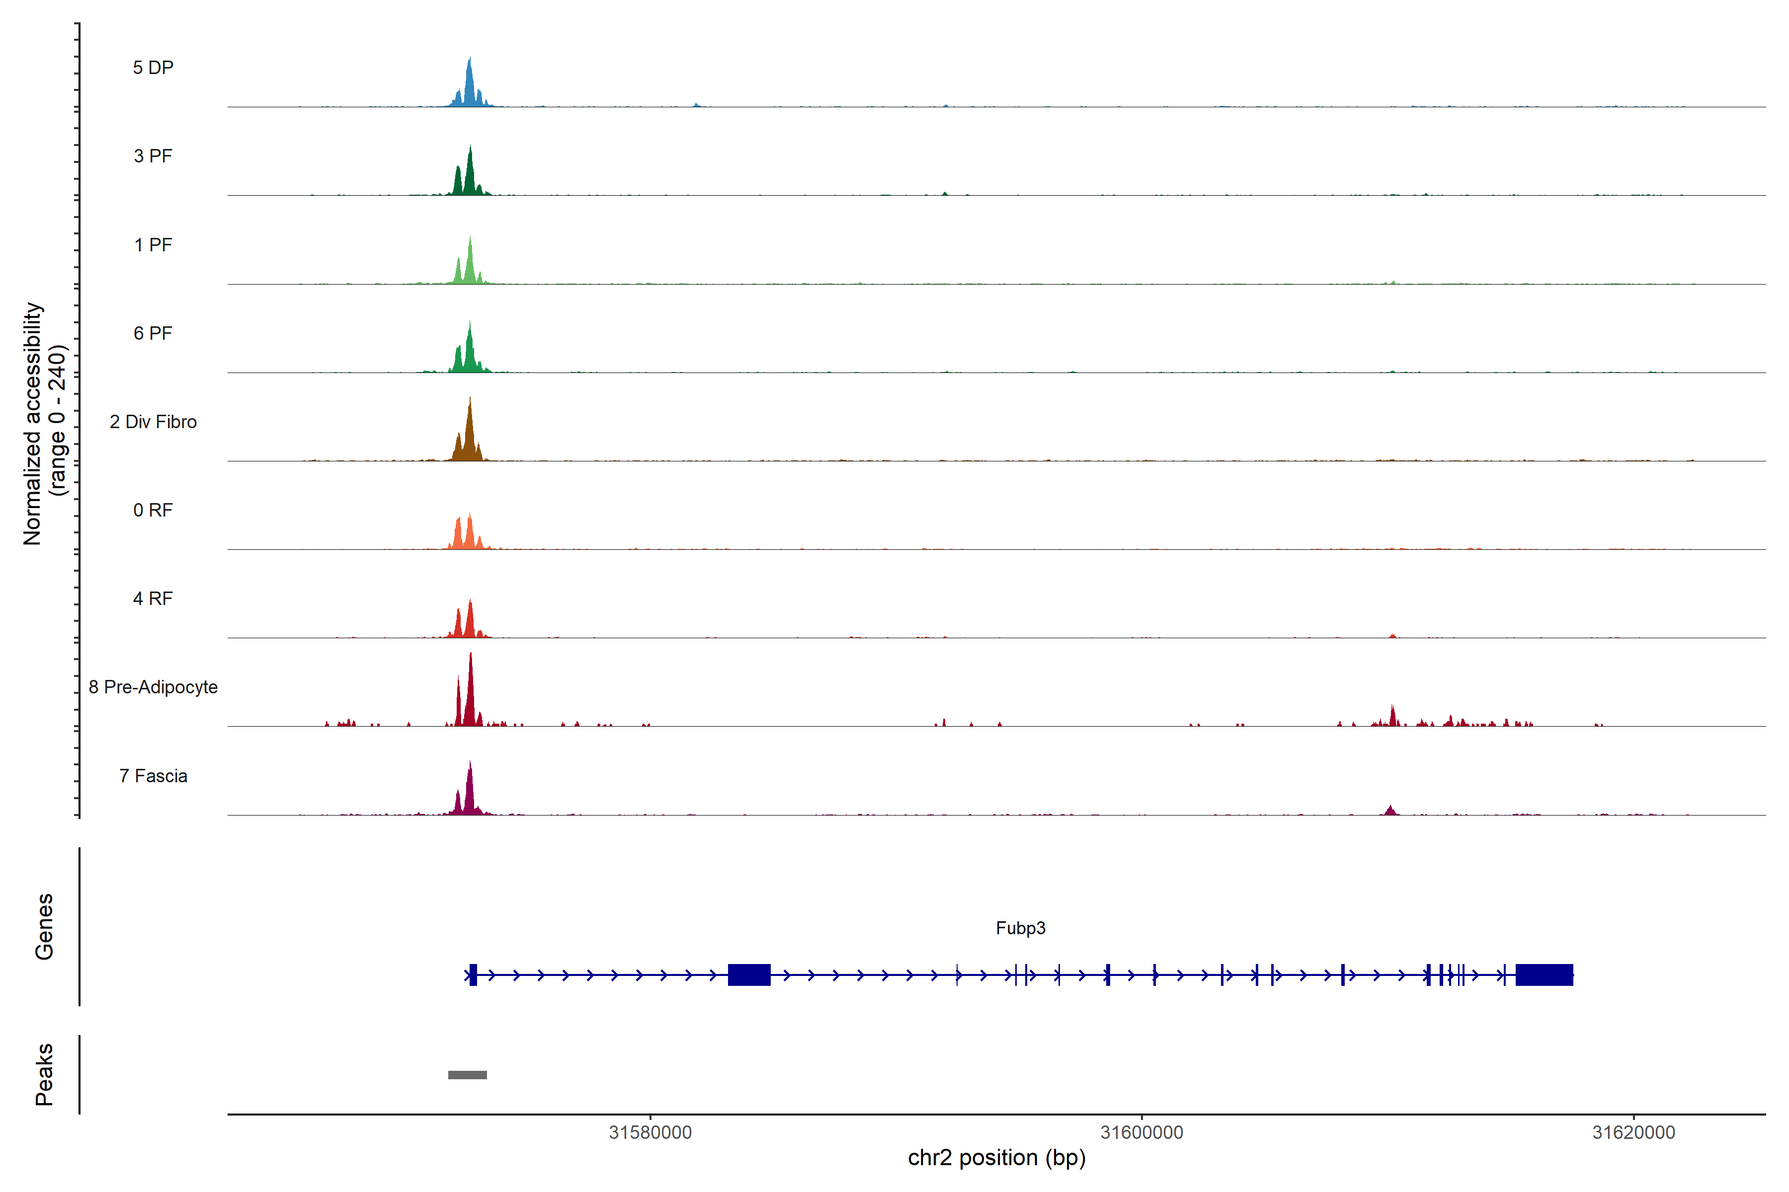This screenshot has height=1192, width=1789.
Task: Click the 8 Pre-Adipocyte label
Action: coord(153,687)
